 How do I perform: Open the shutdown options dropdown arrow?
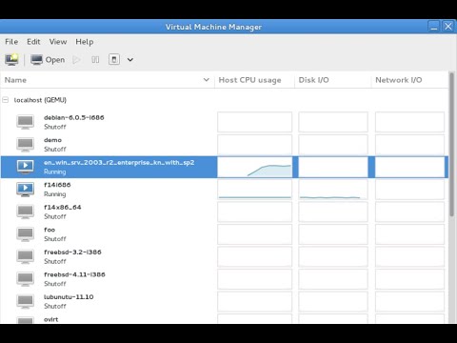(x=130, y=59)
